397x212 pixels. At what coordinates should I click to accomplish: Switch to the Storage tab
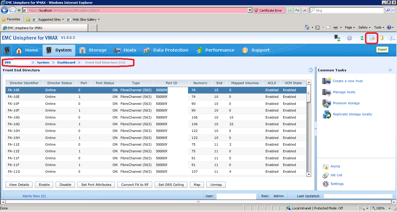93,50
